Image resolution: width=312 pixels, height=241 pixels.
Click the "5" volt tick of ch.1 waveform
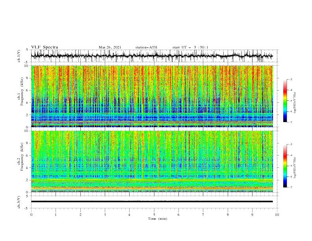point(27,50)
